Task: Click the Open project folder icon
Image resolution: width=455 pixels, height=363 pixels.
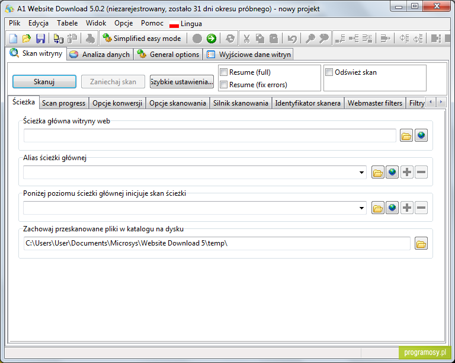Action: (27, 39)
